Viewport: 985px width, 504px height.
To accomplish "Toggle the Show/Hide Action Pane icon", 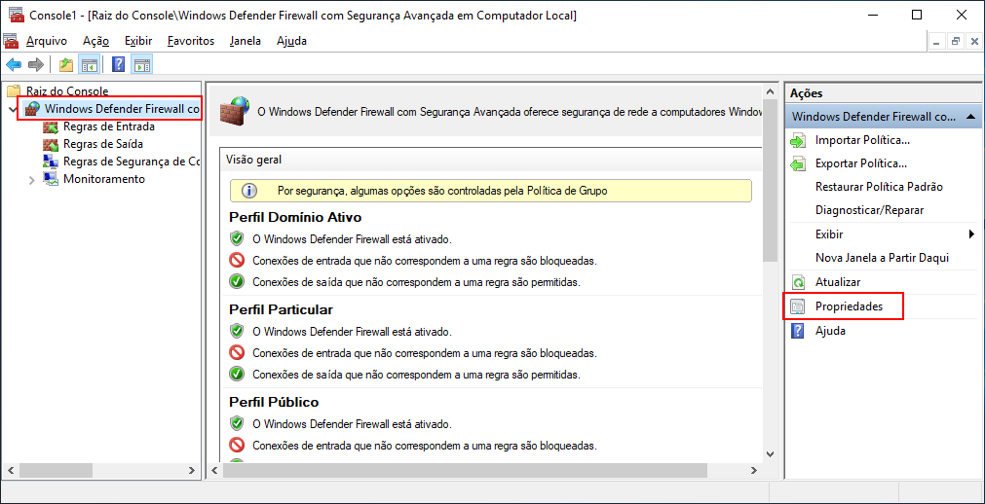I will [142, 64].
